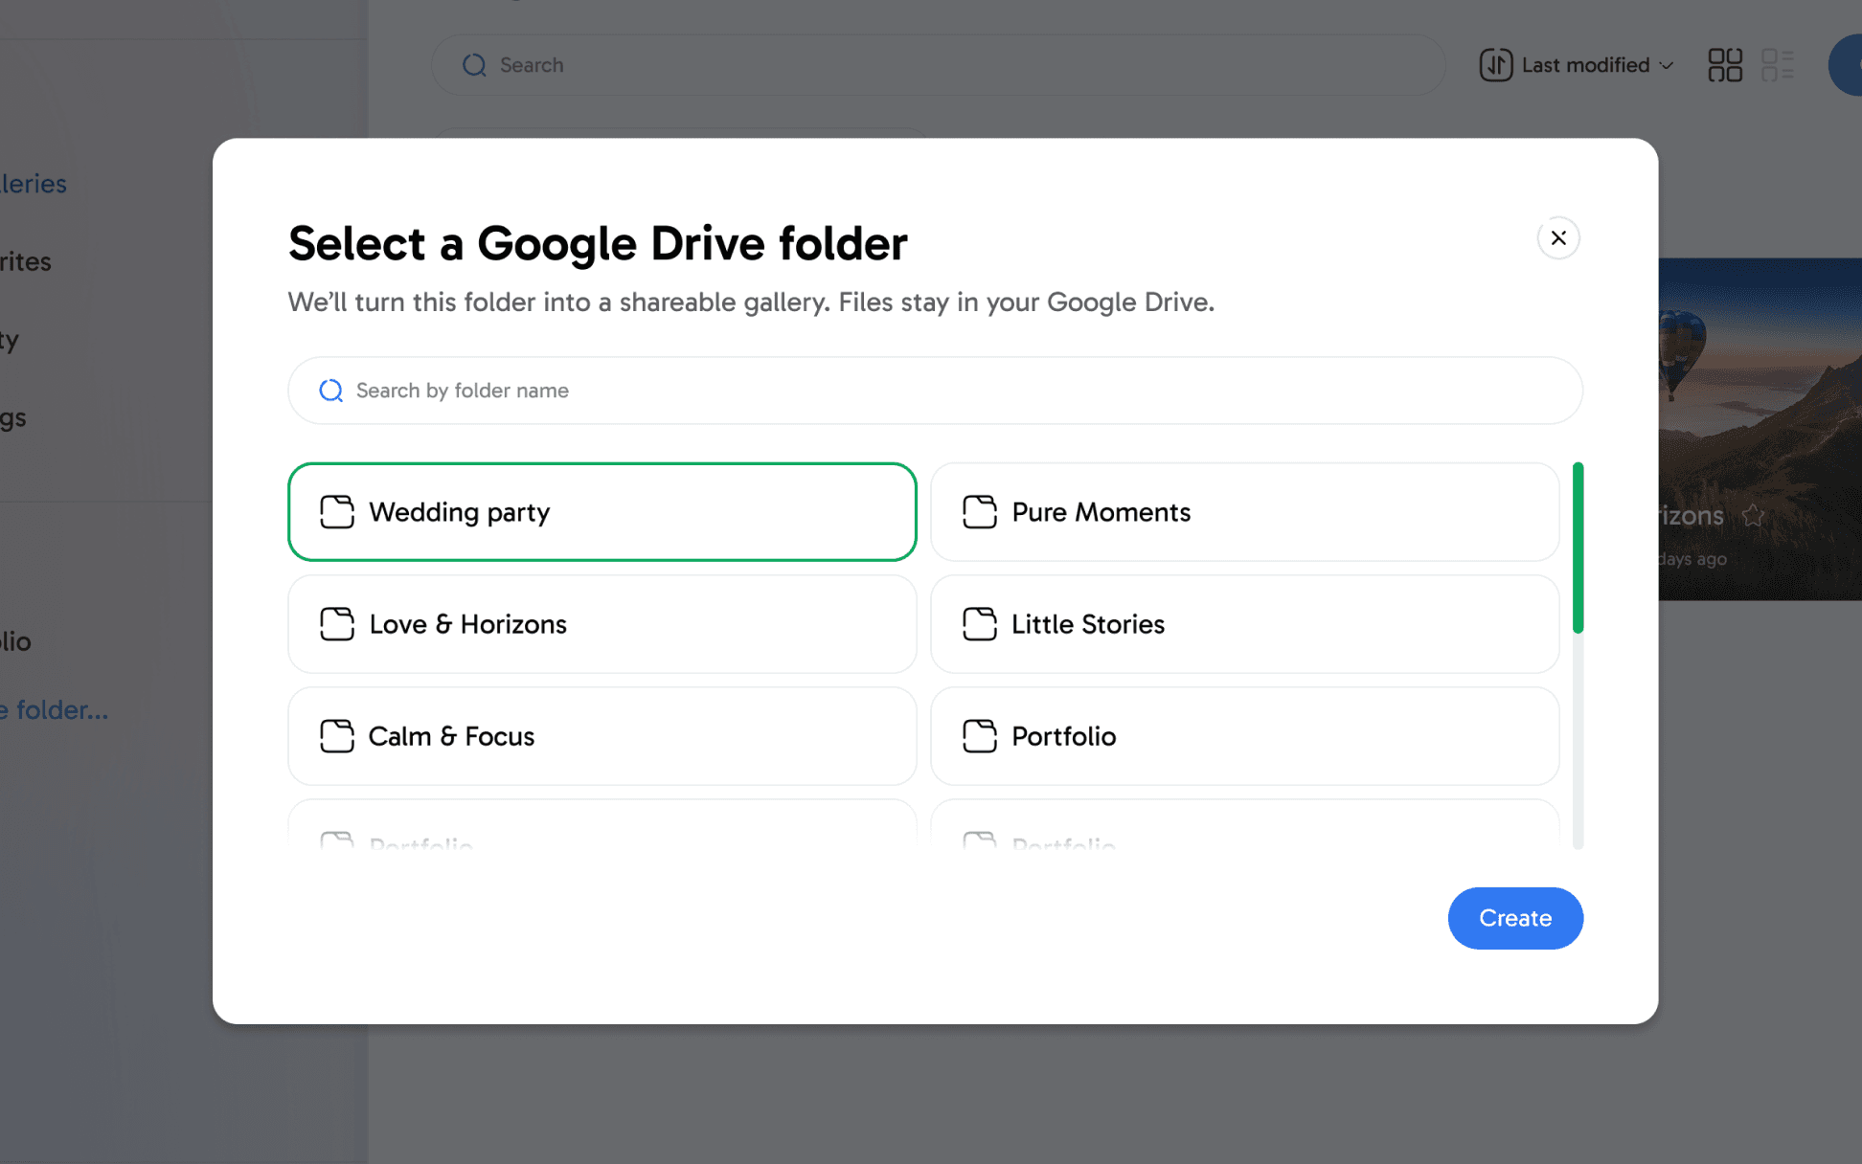
Task: Open the Last modified sort dropdown
Action: [1585, 65]
